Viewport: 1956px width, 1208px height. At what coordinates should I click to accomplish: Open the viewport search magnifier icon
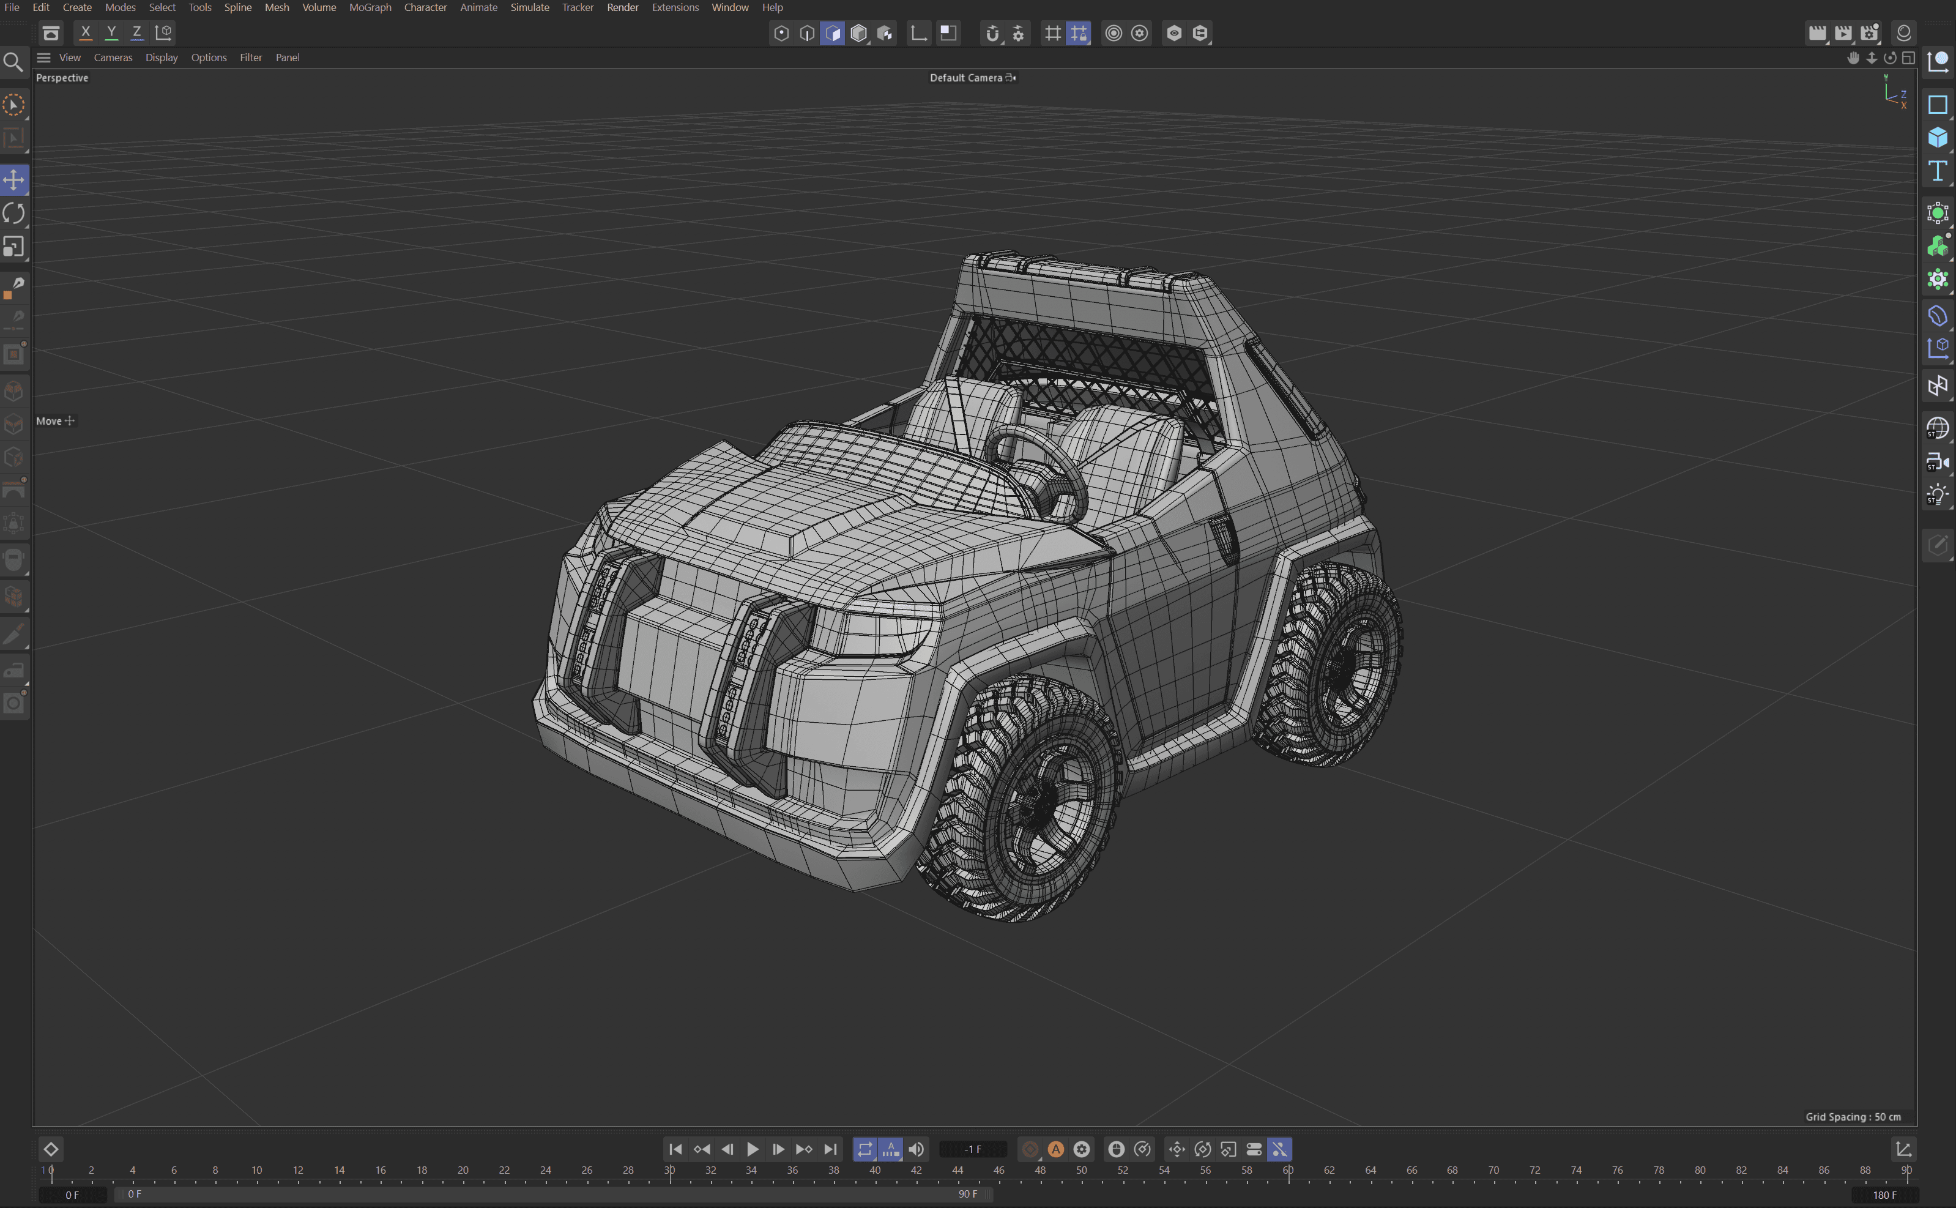click(13, 62)
